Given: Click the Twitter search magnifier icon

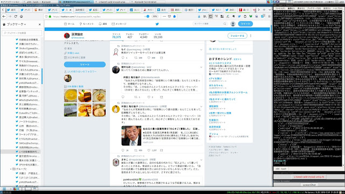Looking at the screenshot, I should tap(225, 24).
